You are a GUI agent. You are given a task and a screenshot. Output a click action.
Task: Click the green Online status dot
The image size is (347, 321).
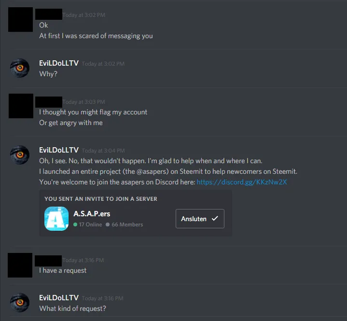coord(75,224)
